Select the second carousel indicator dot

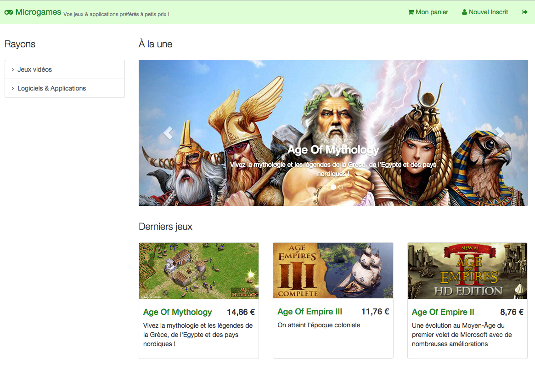coord(333,187)
